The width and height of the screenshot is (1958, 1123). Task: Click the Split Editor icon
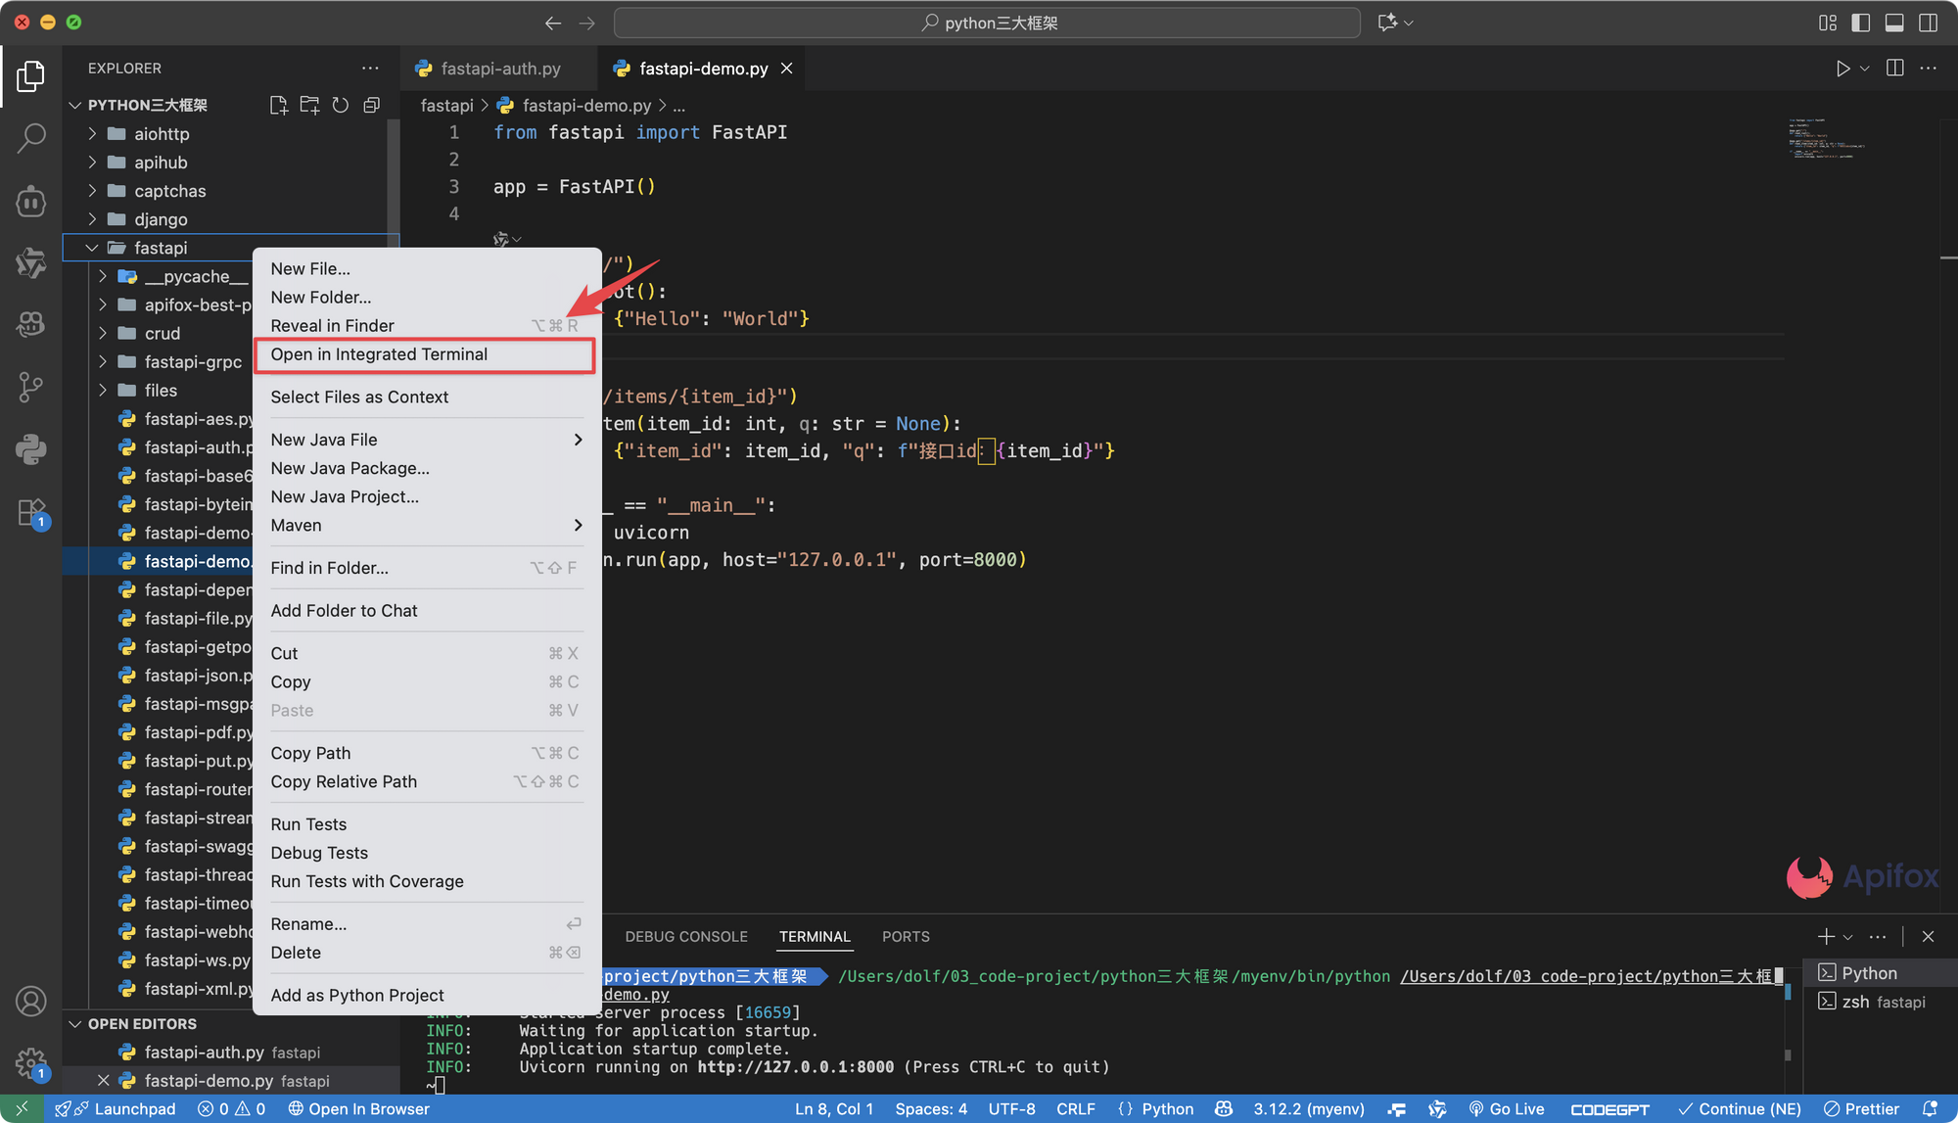pyautogui.click(x=1893, y=68)
